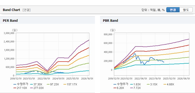Image resolution: width=195 pixels, height=93 pixels.
Task: Click the 수정주가 legend in PER Band
Action: [x=21, y=84]
